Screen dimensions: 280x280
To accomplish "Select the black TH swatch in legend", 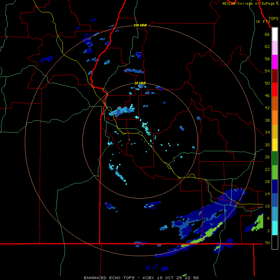I will [x=275, y=242].
